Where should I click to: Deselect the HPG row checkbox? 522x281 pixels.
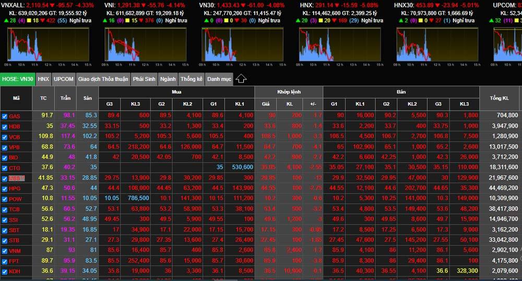tap(5, 189)
